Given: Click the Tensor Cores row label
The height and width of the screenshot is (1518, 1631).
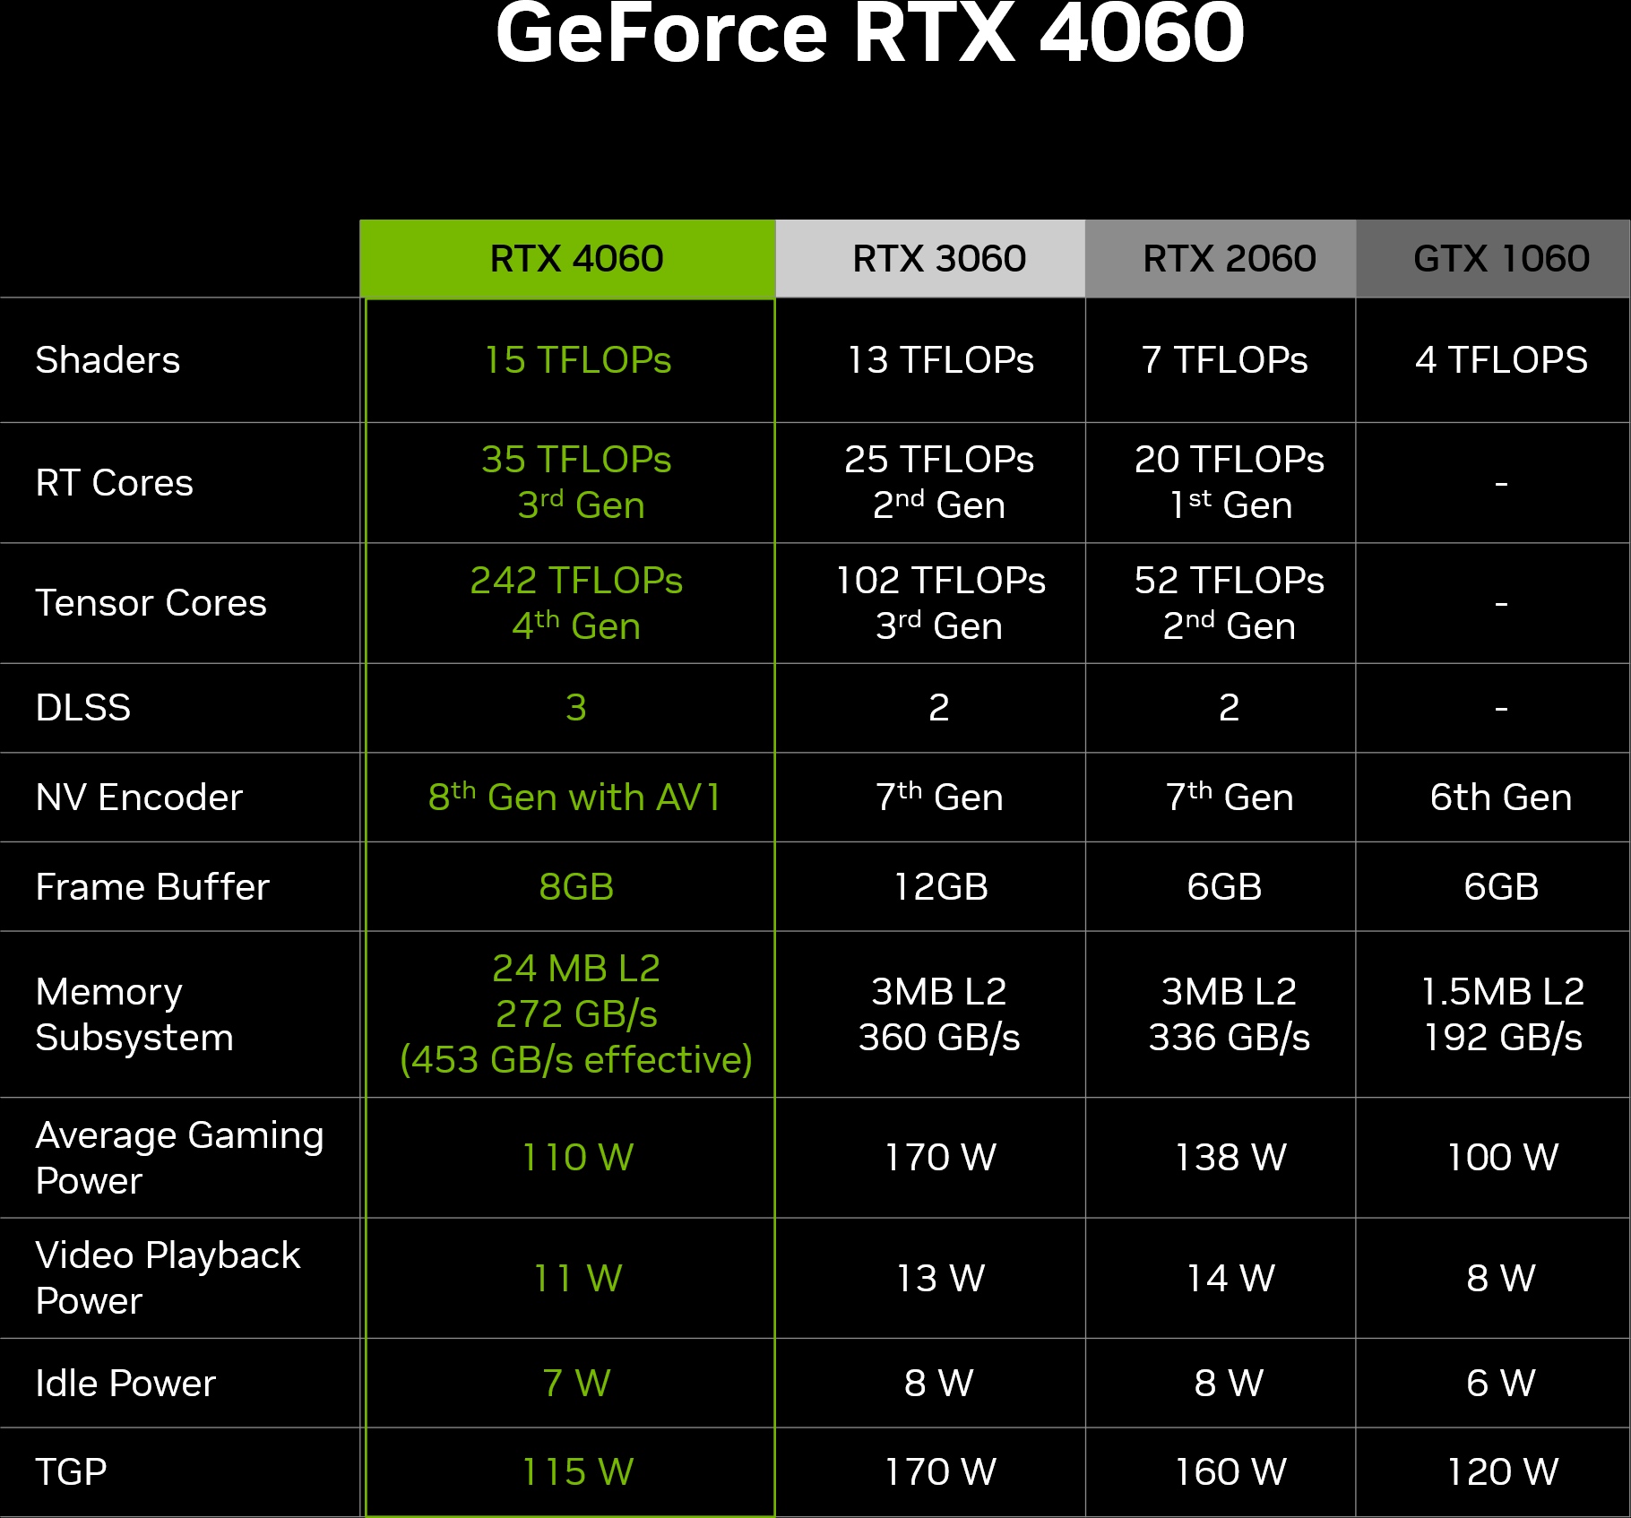Looking at the screenshot, I should (x=151, y=603).
